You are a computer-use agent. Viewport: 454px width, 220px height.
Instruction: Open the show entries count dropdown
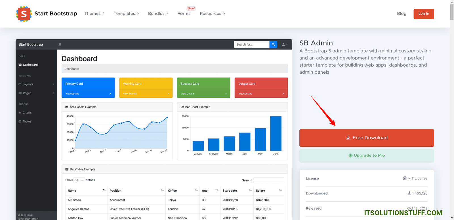[79, 180]
